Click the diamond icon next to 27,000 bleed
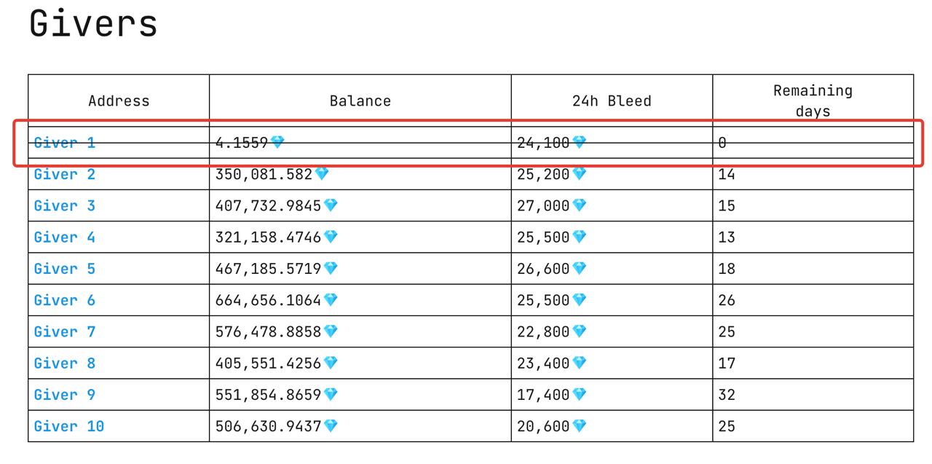 click(579, 205)
